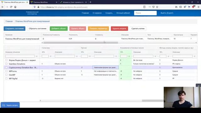Open filter funnel for Статистика Описание column
Screen dimensions: 201x113
point(77,56)
